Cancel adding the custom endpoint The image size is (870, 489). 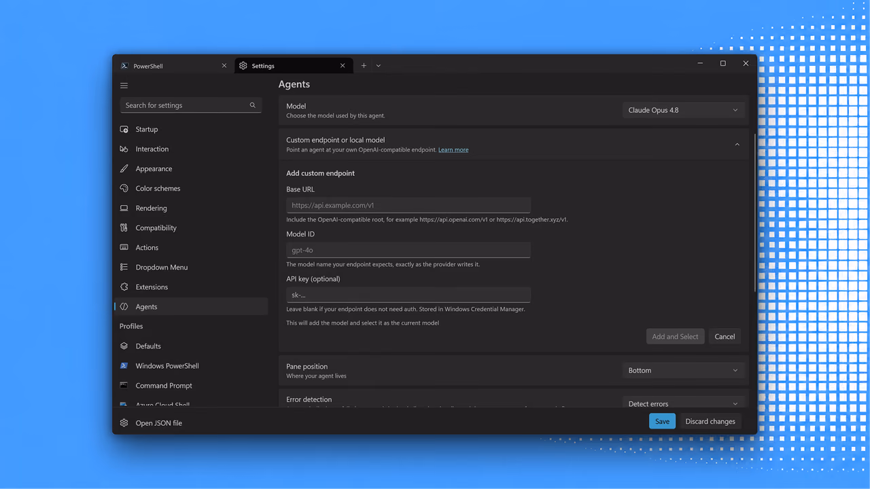(725, 336)
